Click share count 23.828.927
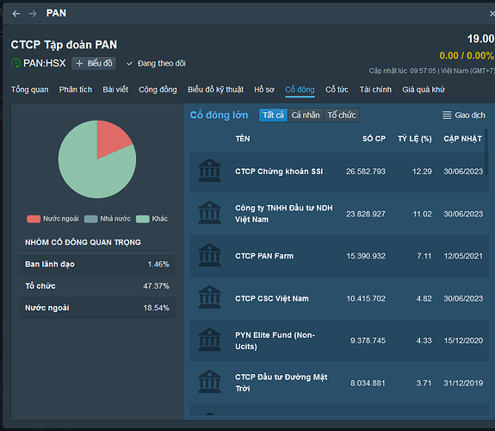 point(366,214)
